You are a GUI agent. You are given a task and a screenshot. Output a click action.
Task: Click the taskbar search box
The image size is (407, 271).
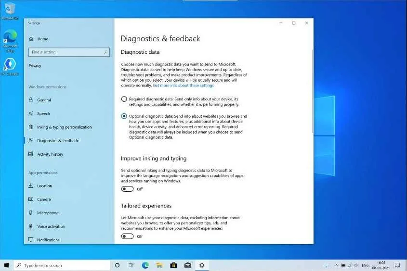(62, 266)
